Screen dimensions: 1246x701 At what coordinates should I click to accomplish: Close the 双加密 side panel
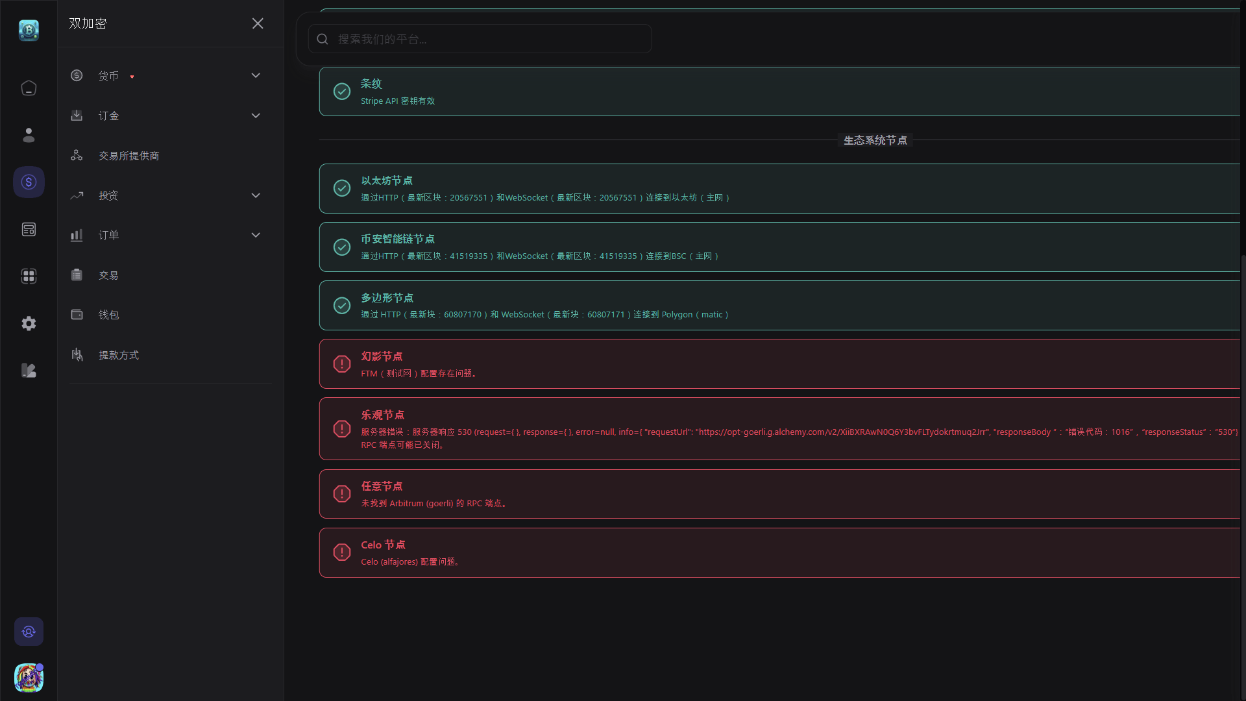258,23
